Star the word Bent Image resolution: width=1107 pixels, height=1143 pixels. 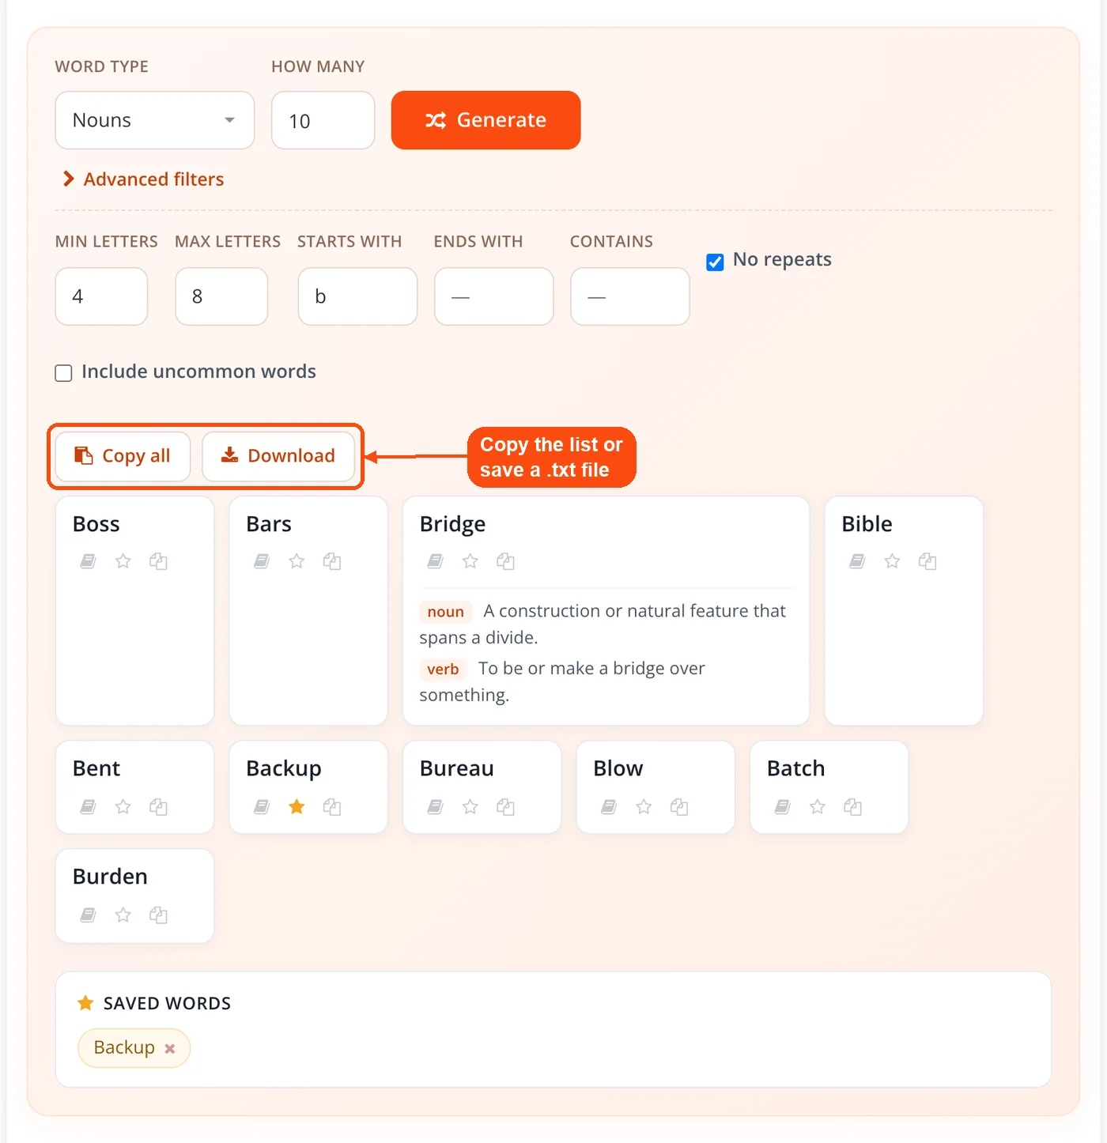(x=123, y=806)
